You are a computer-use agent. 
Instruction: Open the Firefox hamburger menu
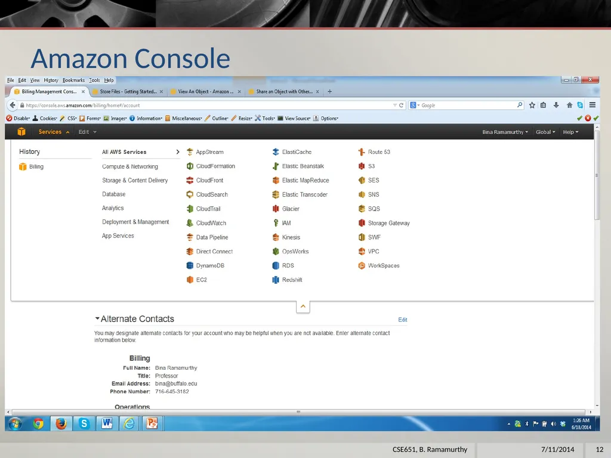tap(593, 105)
